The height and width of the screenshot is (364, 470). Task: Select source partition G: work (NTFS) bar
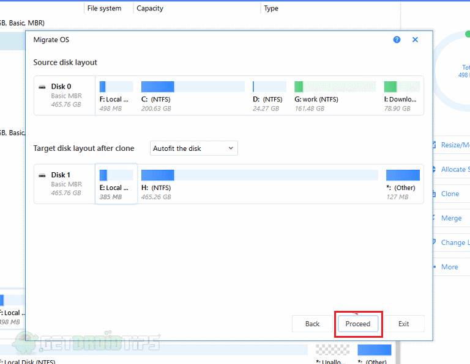coord(335,87)
